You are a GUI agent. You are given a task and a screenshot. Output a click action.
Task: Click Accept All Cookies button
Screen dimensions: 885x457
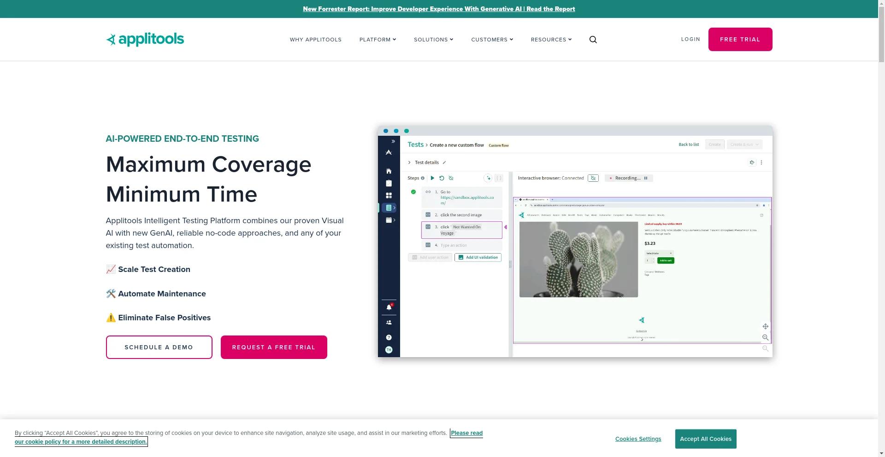[706, 439]
